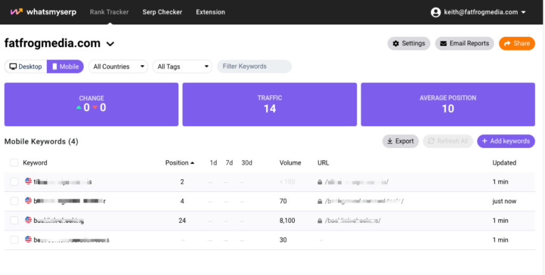Click the Add keywords button
The height and width of the screenshot is (275, 545).
coord(506,141)
